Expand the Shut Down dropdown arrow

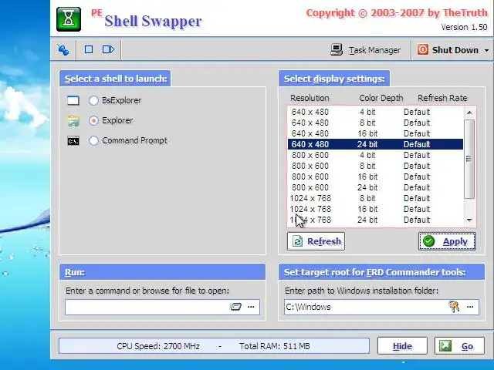486,50
